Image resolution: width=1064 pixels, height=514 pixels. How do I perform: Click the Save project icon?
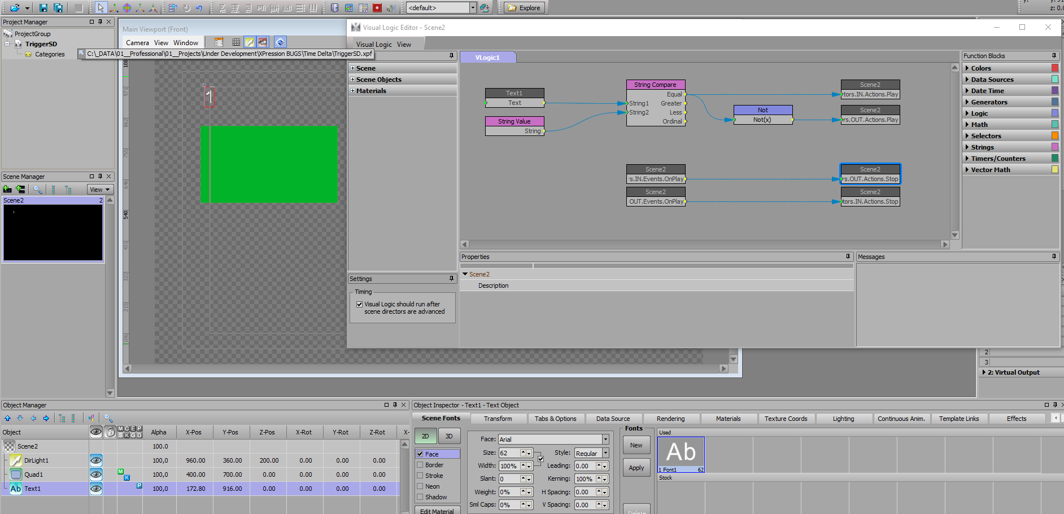43,8
